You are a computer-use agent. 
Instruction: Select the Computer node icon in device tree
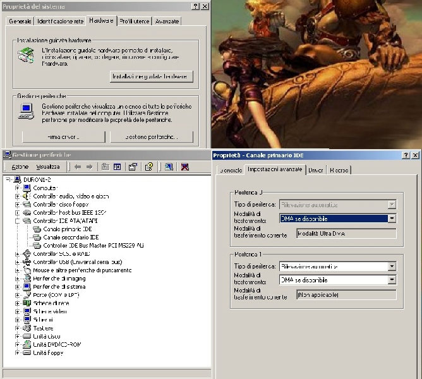coord(27,188)
